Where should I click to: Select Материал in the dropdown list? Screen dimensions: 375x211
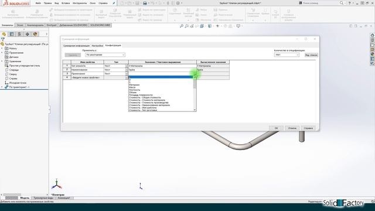(134, 85)
